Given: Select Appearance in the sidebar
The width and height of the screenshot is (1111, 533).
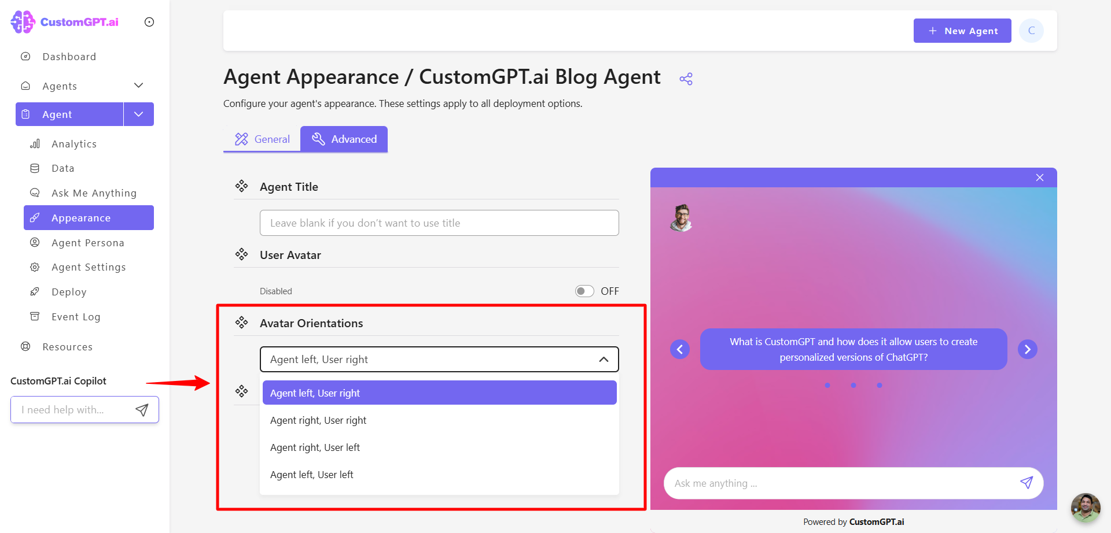Looking at the screenshot, I should 89,218.
